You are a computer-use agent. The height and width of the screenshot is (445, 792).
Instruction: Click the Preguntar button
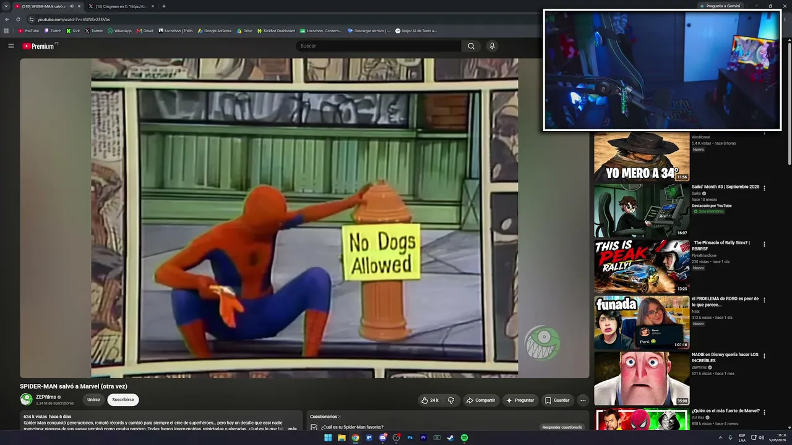tap(520, 400)
